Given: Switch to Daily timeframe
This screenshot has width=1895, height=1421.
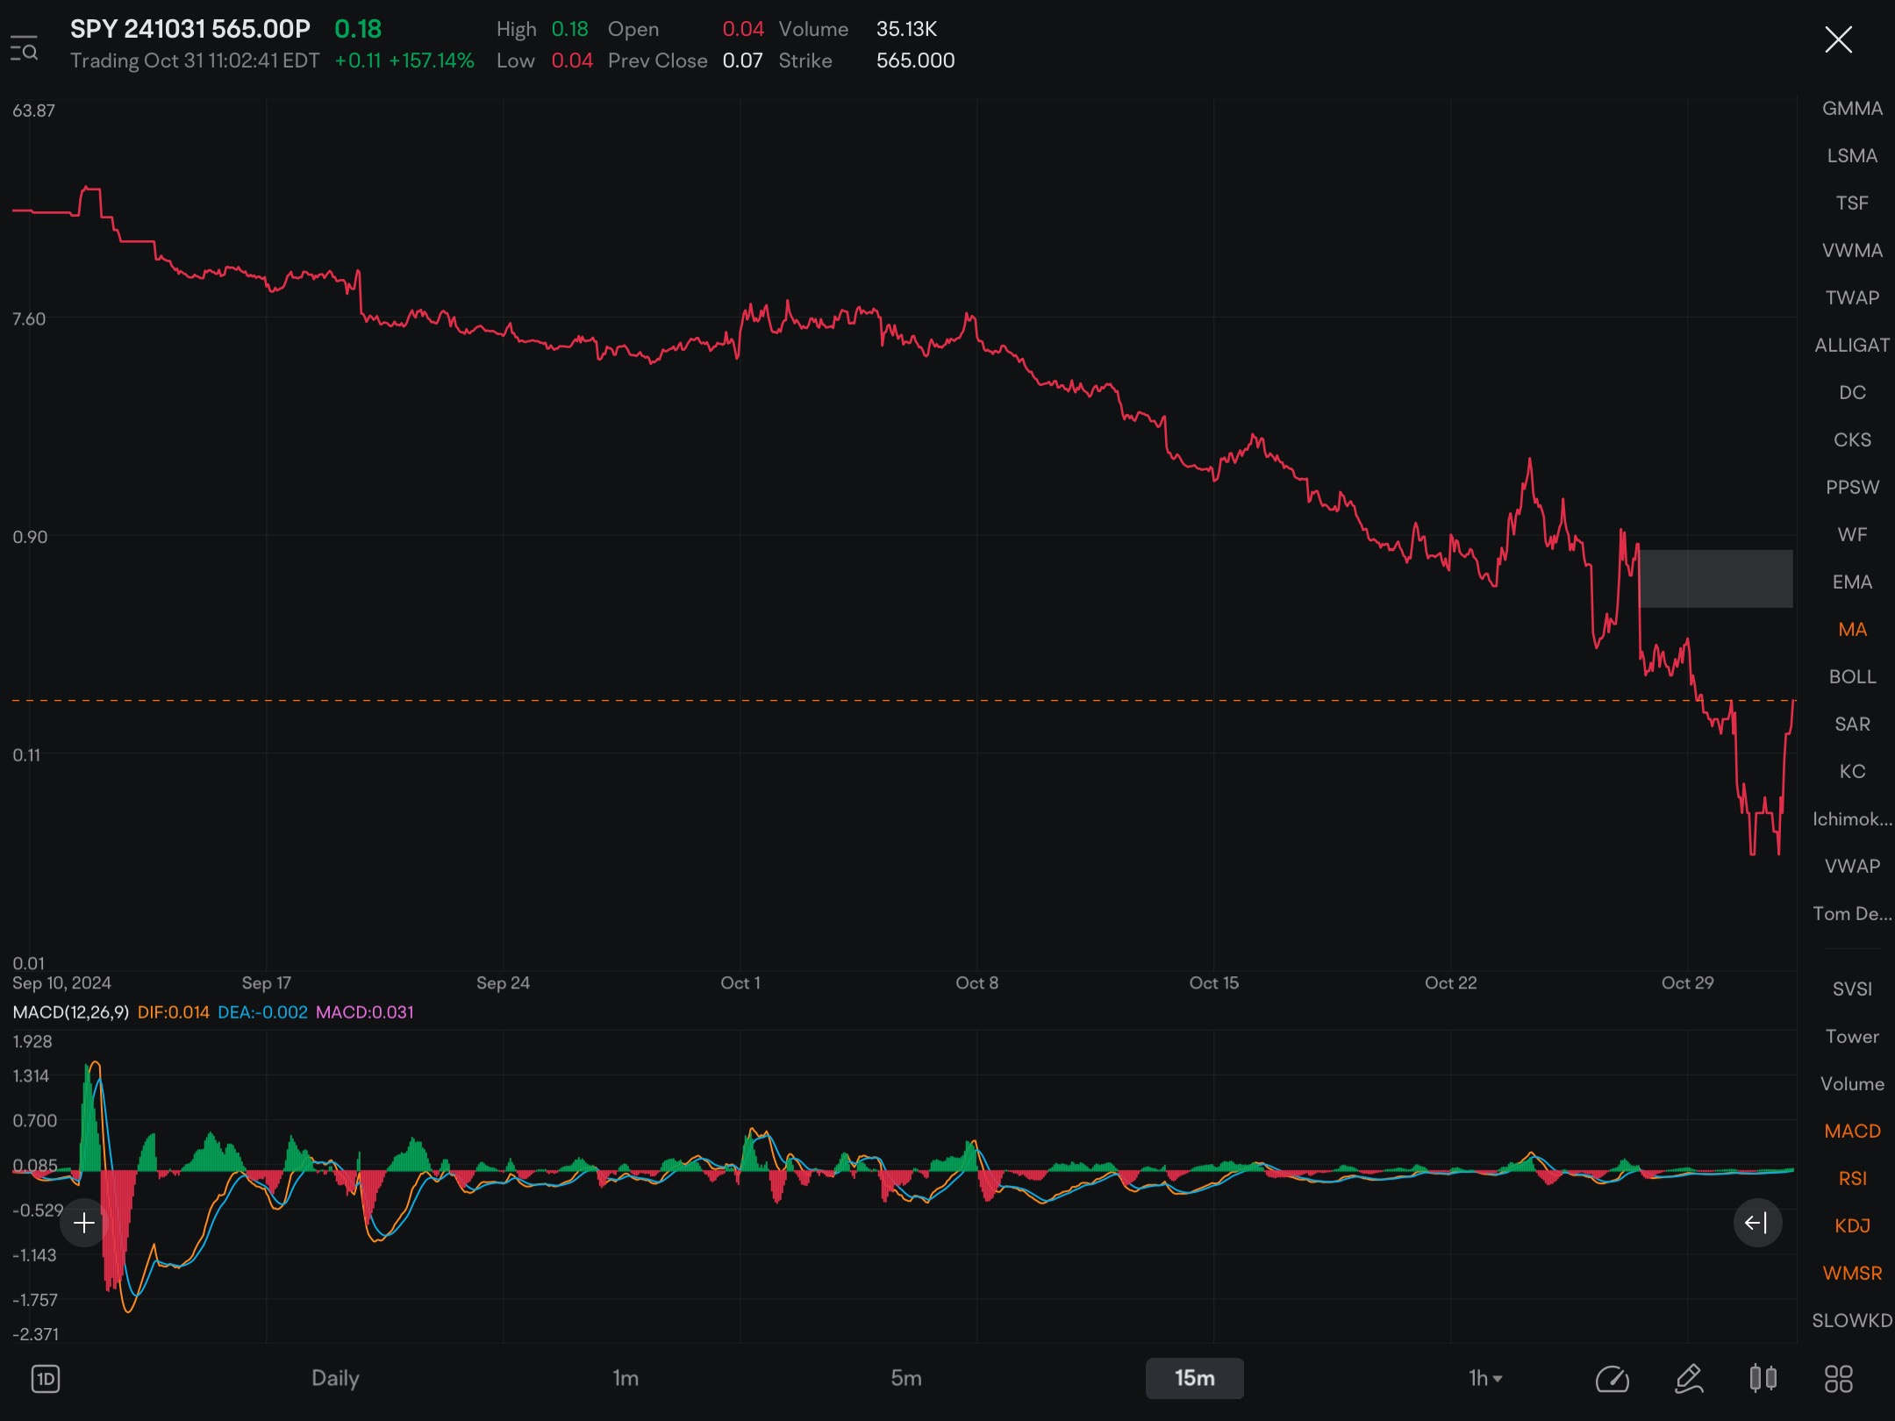Looking at the screenshot, I should [335, 1378].
